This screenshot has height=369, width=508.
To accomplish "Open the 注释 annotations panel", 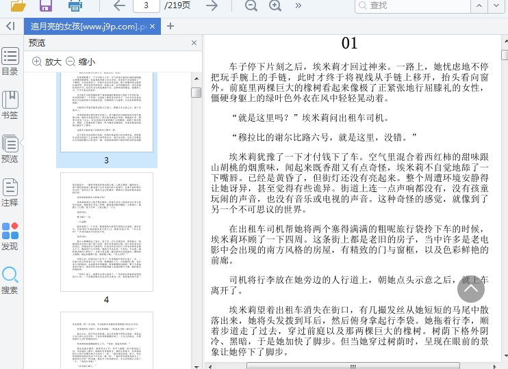I will 10,193.
